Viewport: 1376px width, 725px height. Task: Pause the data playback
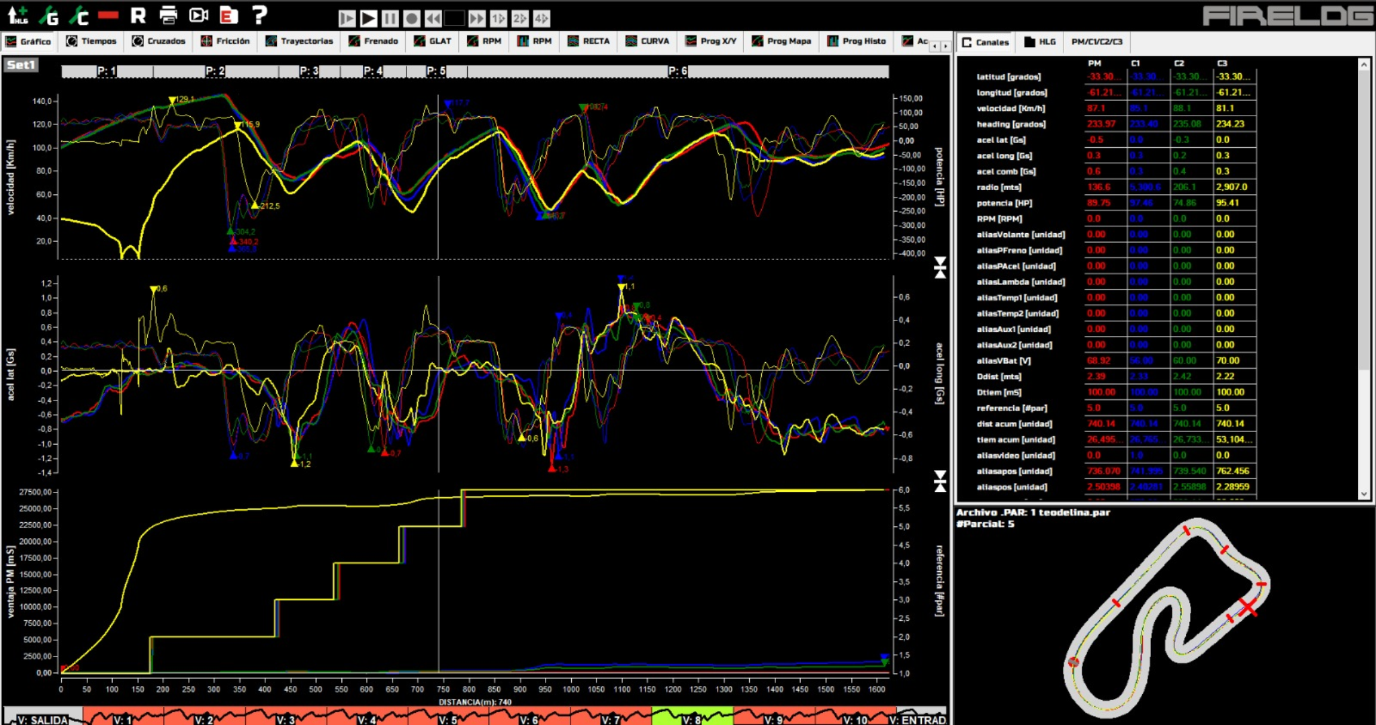390,18
